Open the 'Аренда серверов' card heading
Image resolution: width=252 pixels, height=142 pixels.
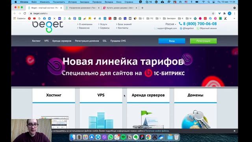click(148, 95)
